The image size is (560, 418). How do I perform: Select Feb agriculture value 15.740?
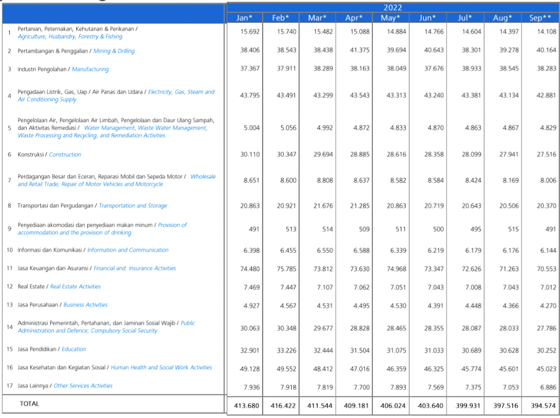pyautogui.click(x=286, y=32)
